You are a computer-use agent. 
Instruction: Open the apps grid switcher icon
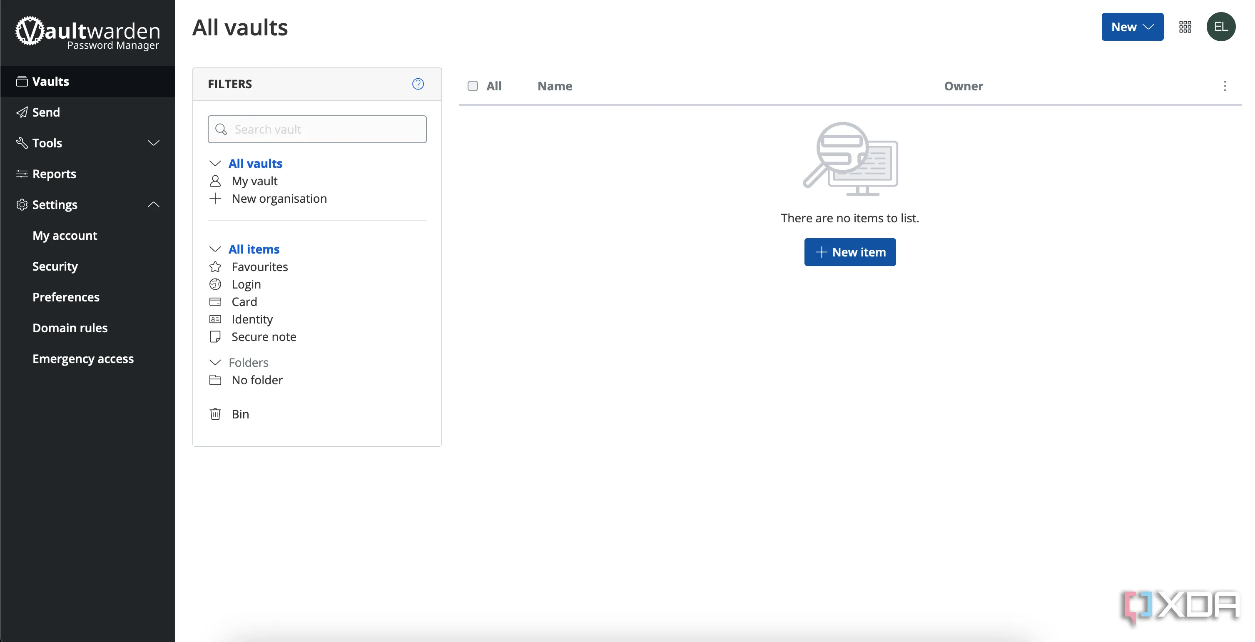pyautogui.click(x=1185, y=27)
